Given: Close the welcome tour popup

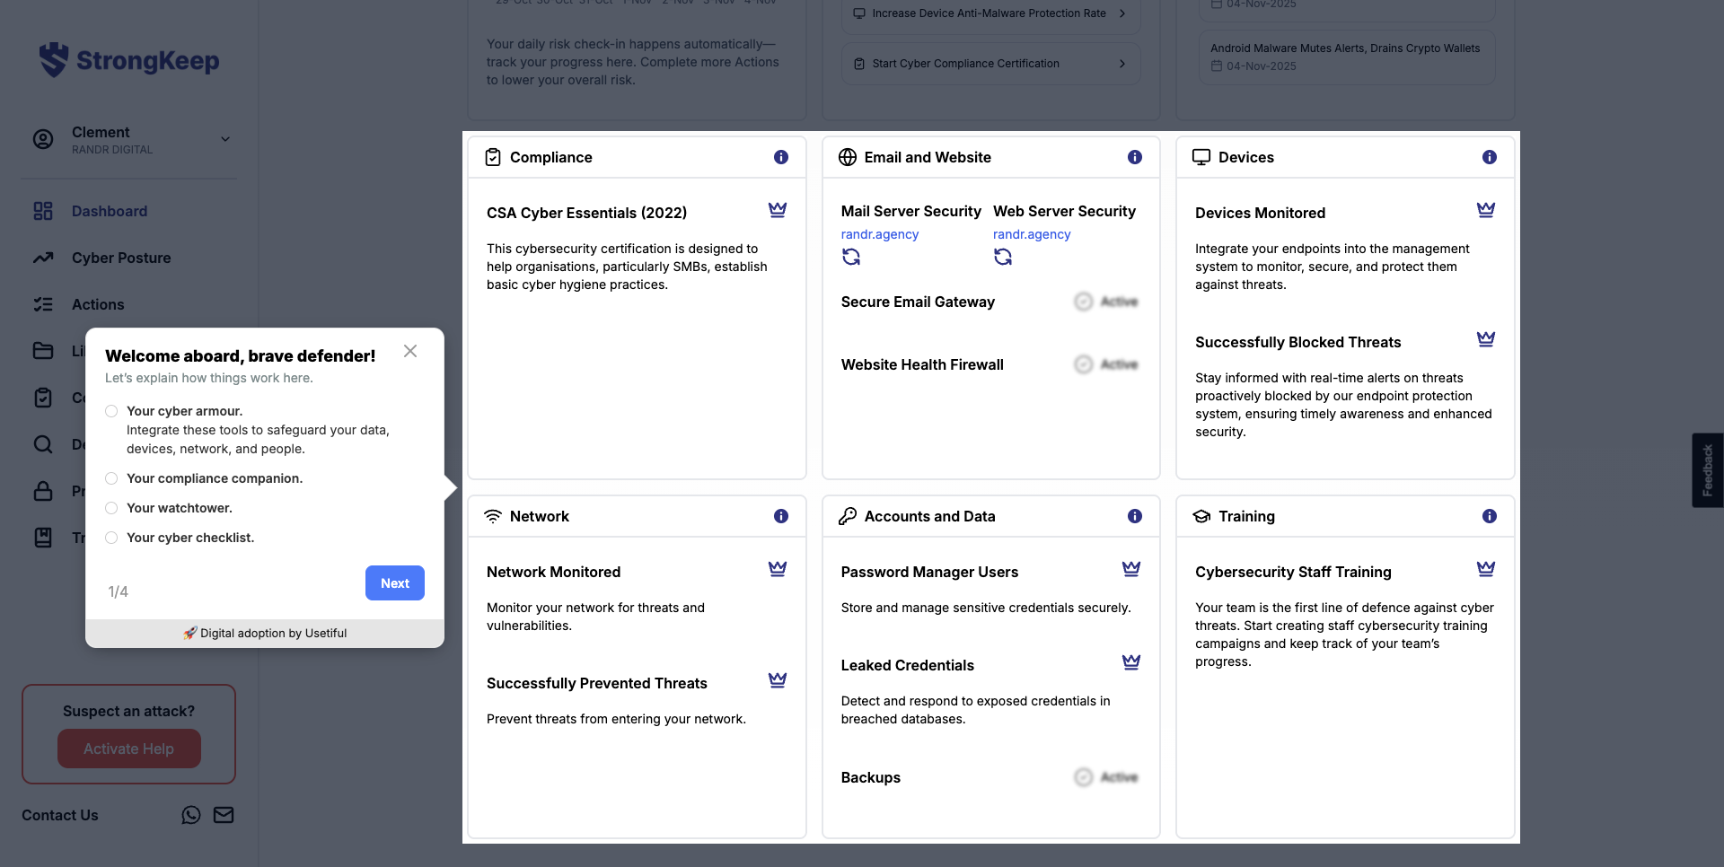Looking at the screenshot, I should (410, 351).
